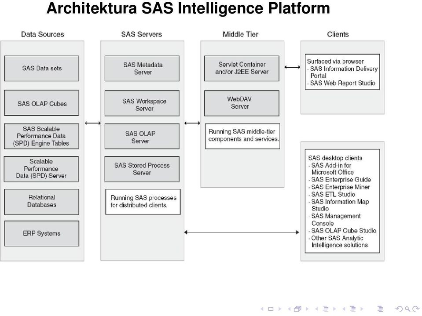422x316 pixels.
Task: Click SAS Management Console entry
Action: click(334, 220)
